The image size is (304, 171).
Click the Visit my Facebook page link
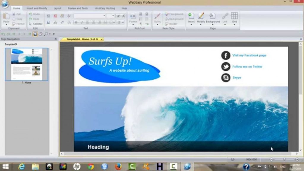[249, 55]
